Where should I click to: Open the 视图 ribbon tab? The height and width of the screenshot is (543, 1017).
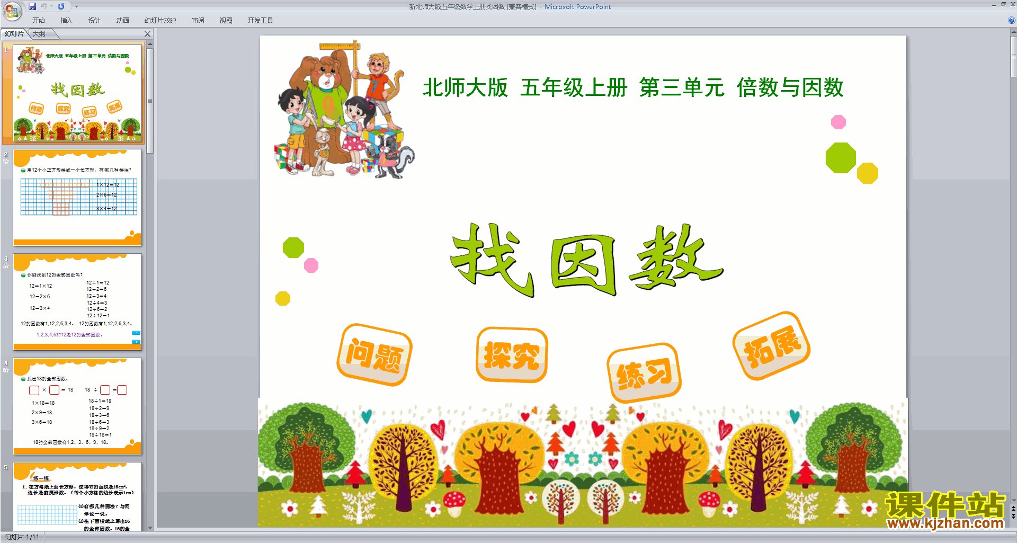226,21
